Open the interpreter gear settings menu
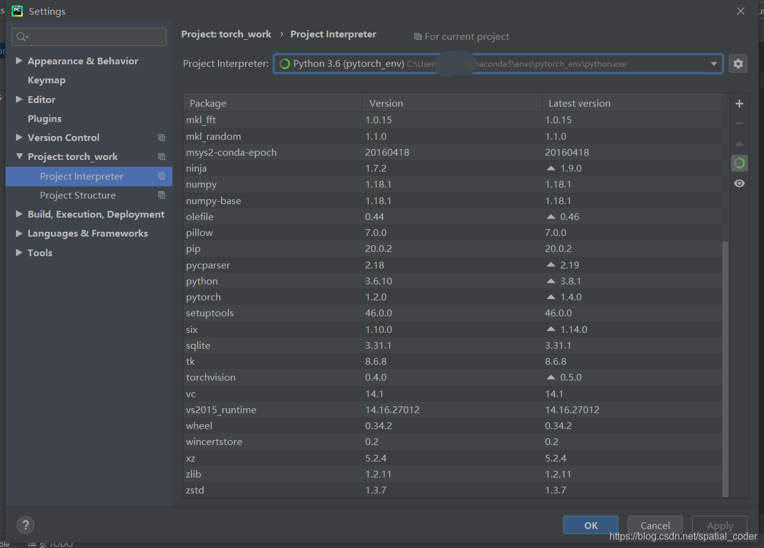This screenshot has height=548, width=764. pos(738,64)
